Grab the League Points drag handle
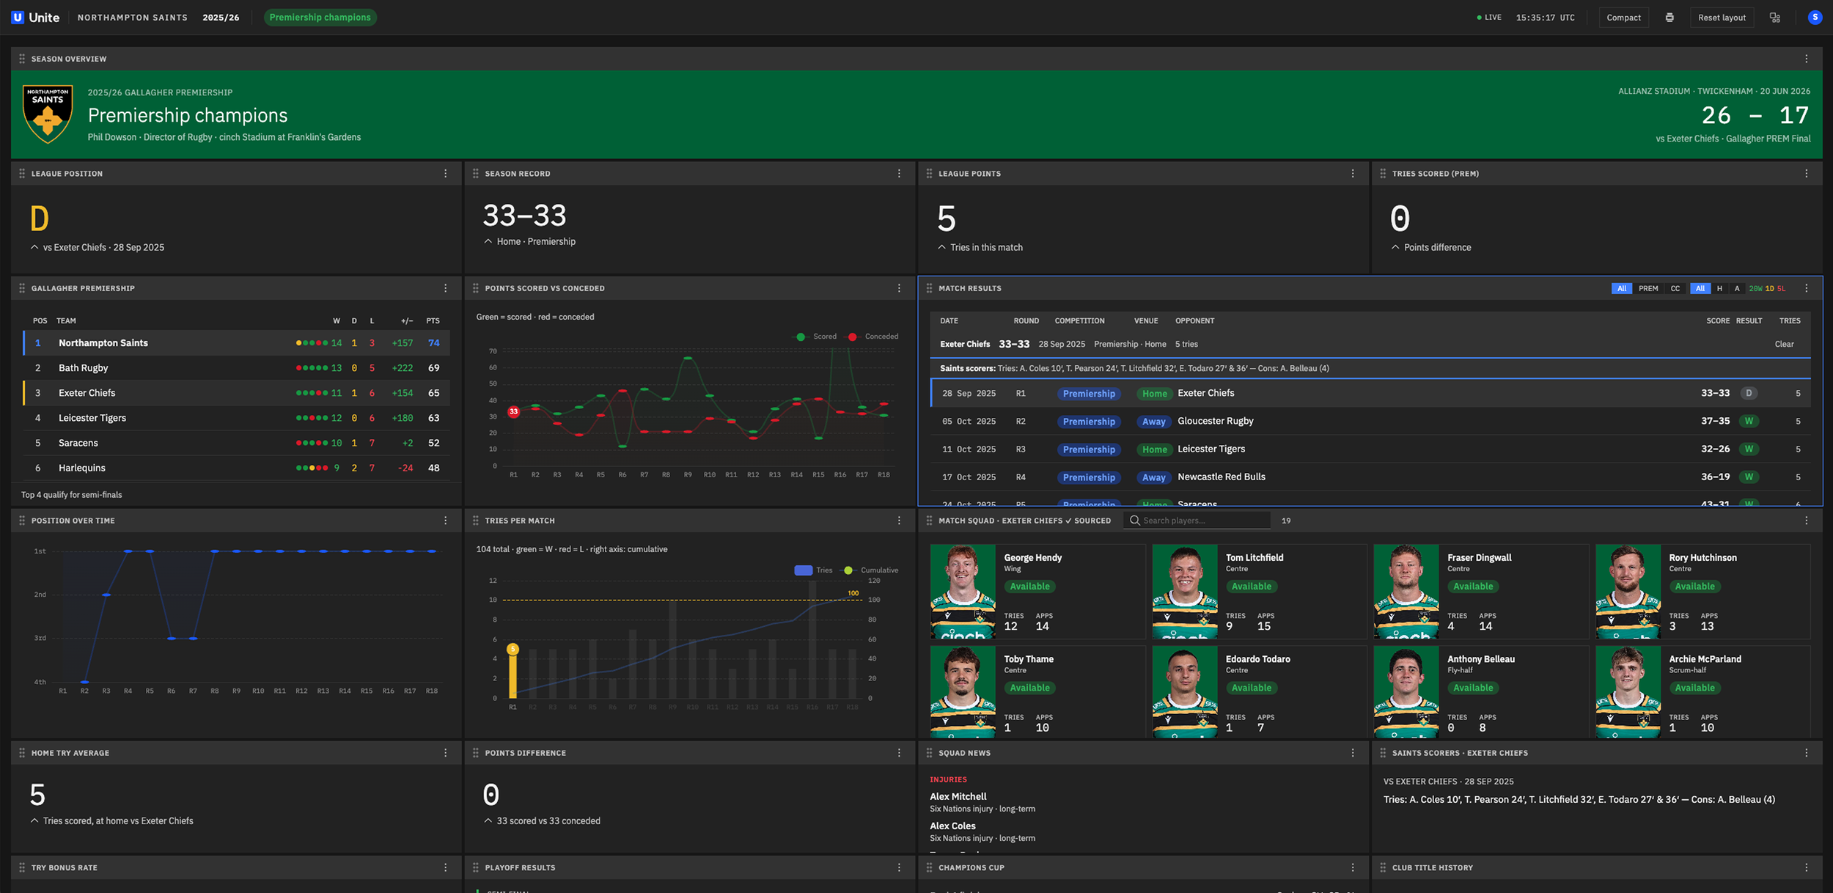 (930, 174)
